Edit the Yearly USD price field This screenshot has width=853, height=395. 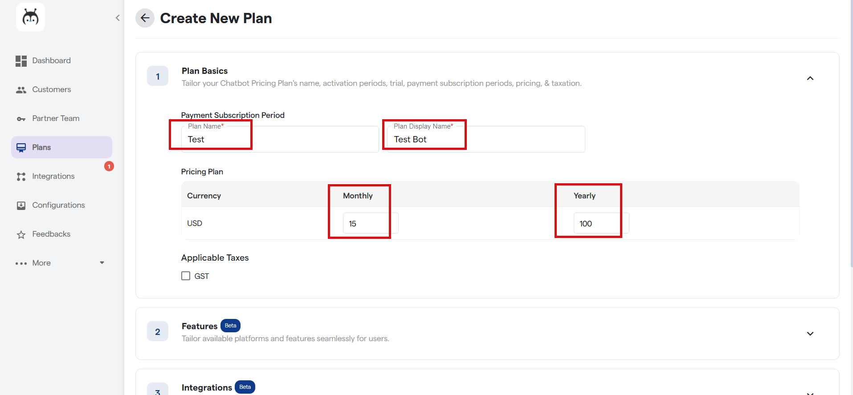point(601,223)
